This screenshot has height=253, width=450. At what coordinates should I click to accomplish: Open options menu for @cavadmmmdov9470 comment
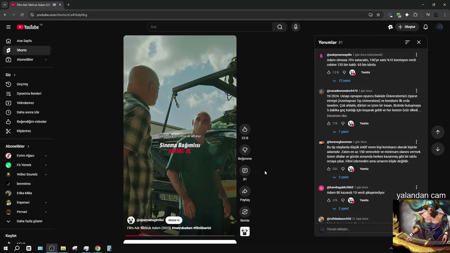coord(416,91)
